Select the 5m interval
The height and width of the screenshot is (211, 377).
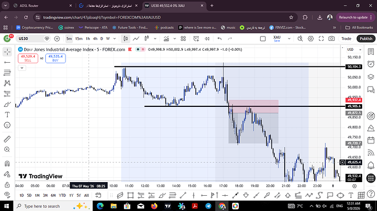(x=69, y=39)
